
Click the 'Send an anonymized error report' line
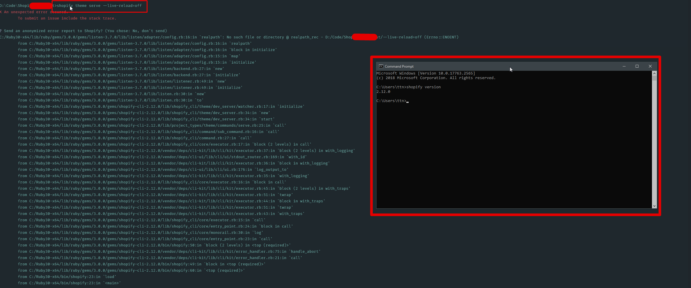tap(84, 31)
